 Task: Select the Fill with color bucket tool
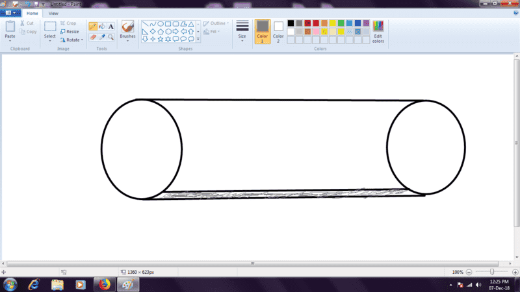[102, 27]
